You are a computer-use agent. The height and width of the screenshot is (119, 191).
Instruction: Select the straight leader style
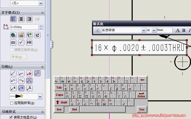(13, 88)
